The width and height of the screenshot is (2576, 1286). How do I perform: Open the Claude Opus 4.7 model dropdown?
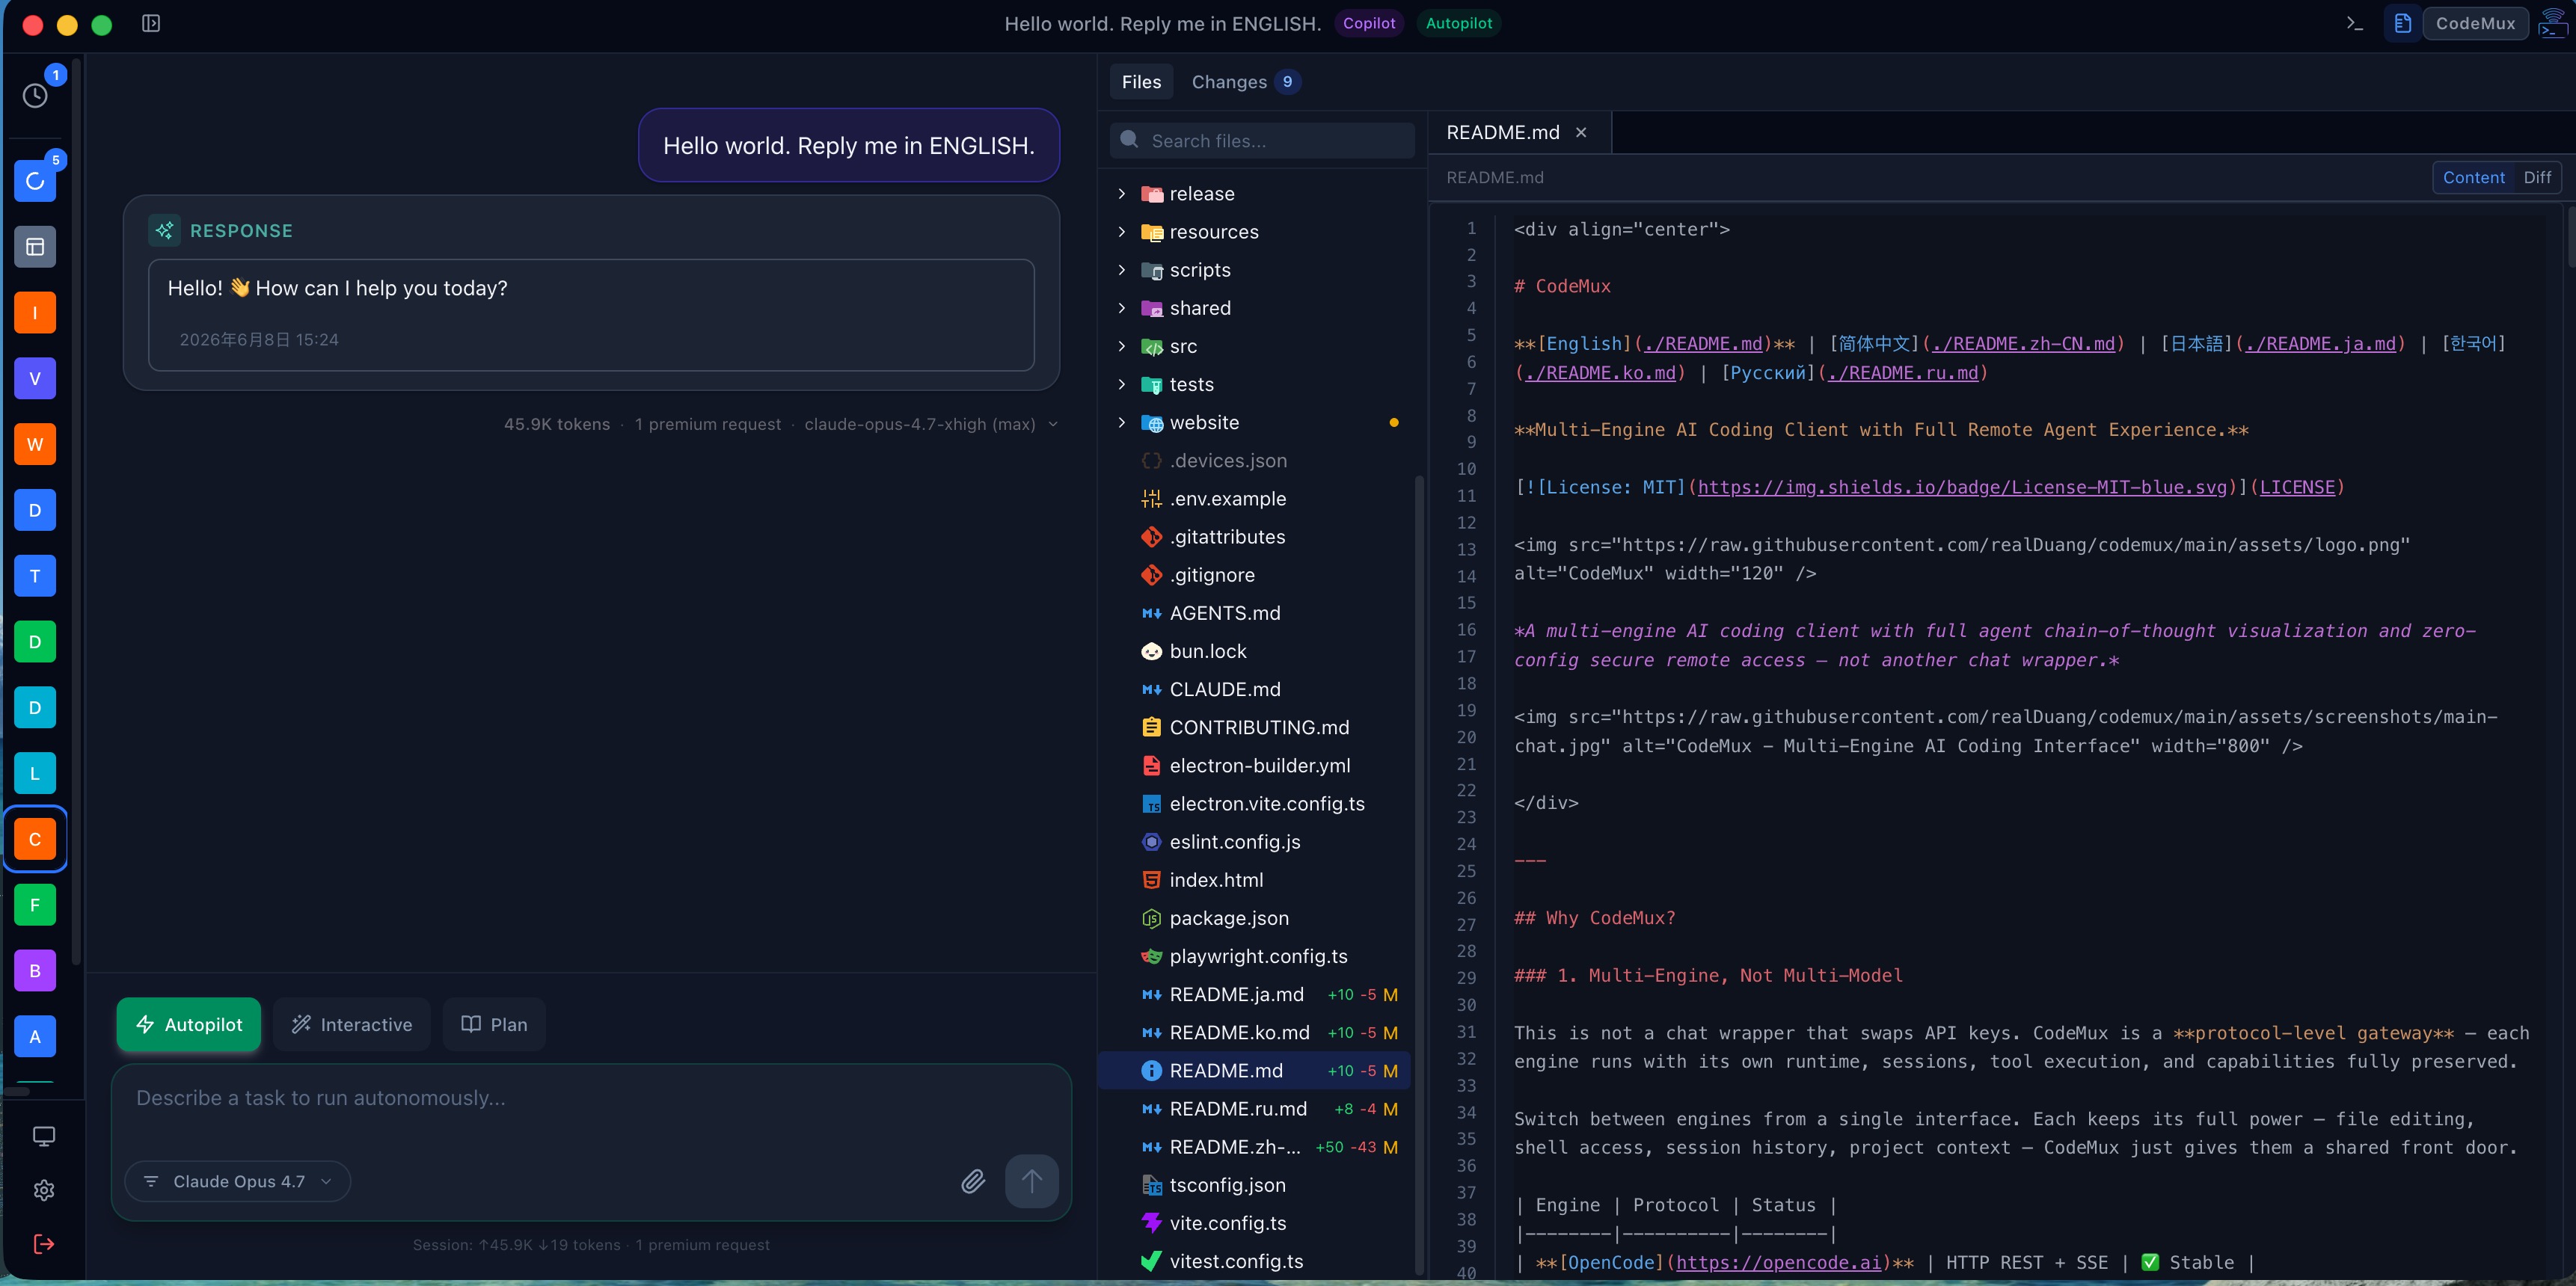tap(238, 1181)
